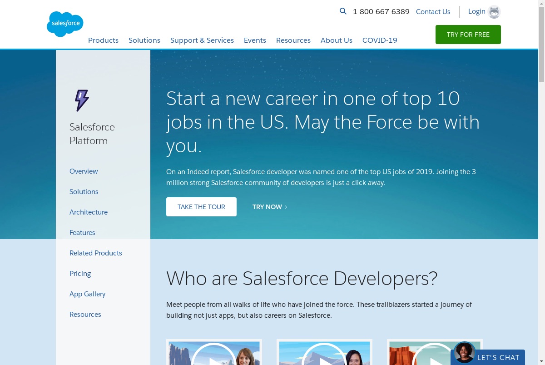Open Architecture in the sidebar
The height and width of the screenshot is (365, 545).
89,212
